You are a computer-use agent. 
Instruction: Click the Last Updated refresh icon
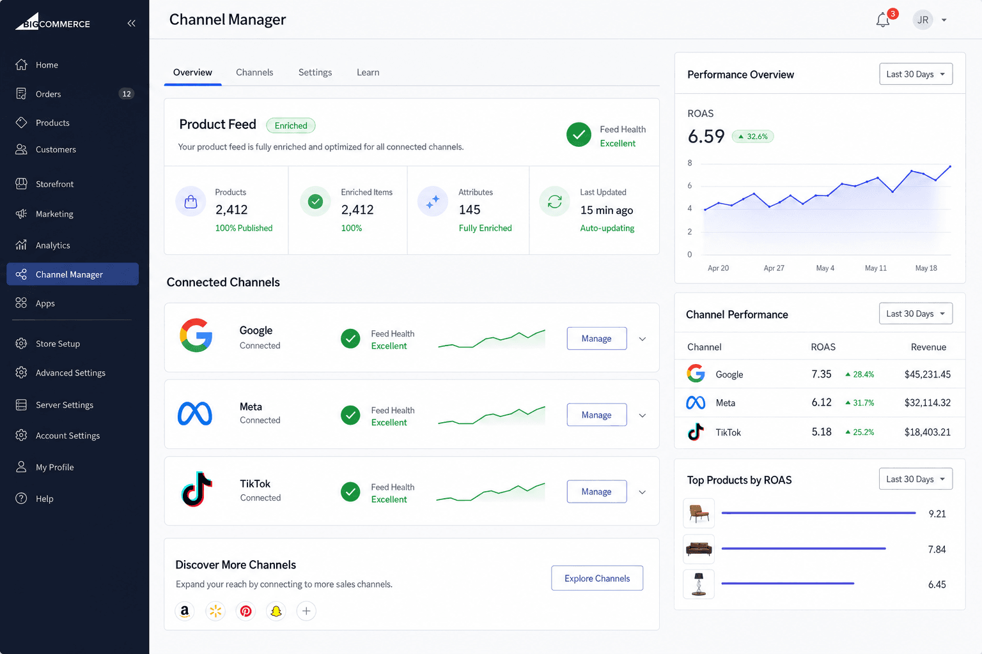pos(555,202)
